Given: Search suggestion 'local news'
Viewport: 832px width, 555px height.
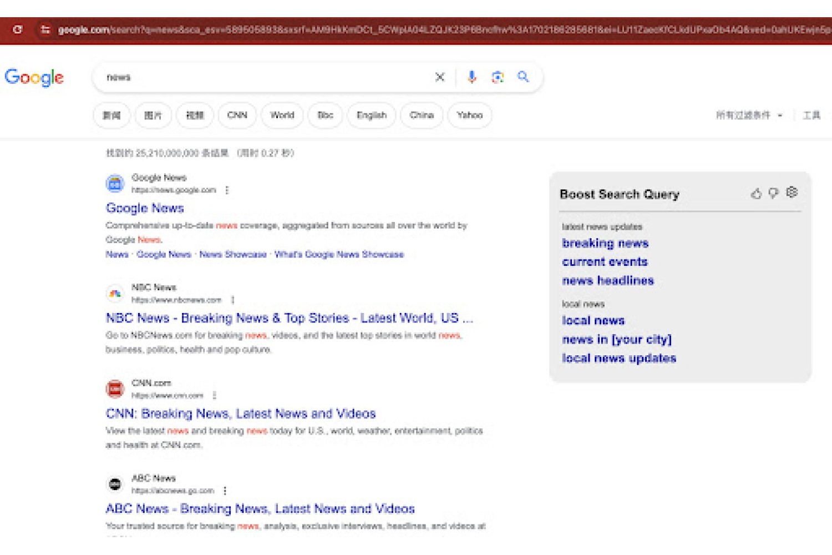Looking at the screenshot, I should 593,321.
